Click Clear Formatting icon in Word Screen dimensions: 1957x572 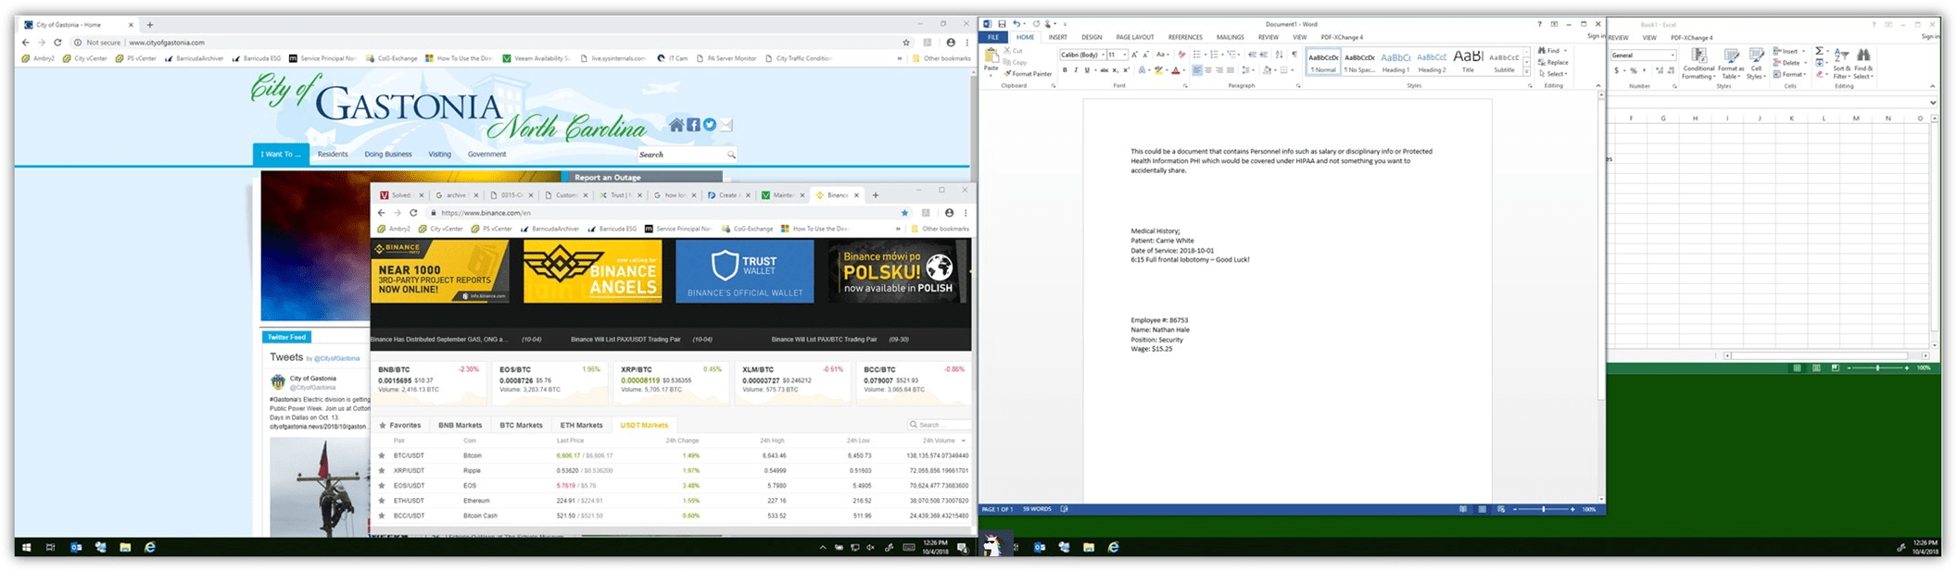point(1181,55)
